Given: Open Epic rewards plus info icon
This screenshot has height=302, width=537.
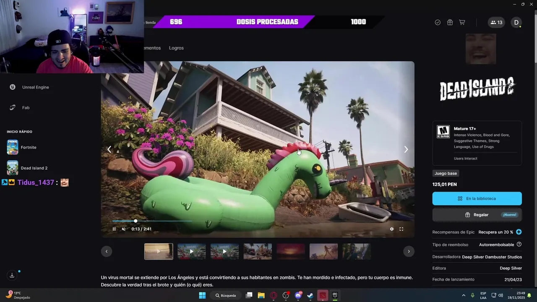Looking at the screenshot, I should [x=519, y=232].
